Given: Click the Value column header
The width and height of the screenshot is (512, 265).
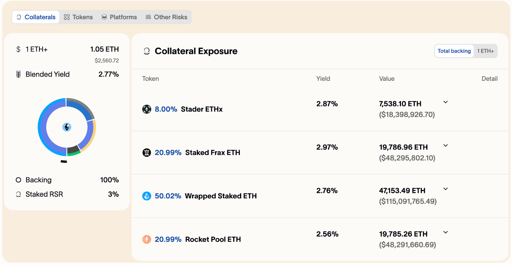Looking at the screenshot, I should pos(387,79).
